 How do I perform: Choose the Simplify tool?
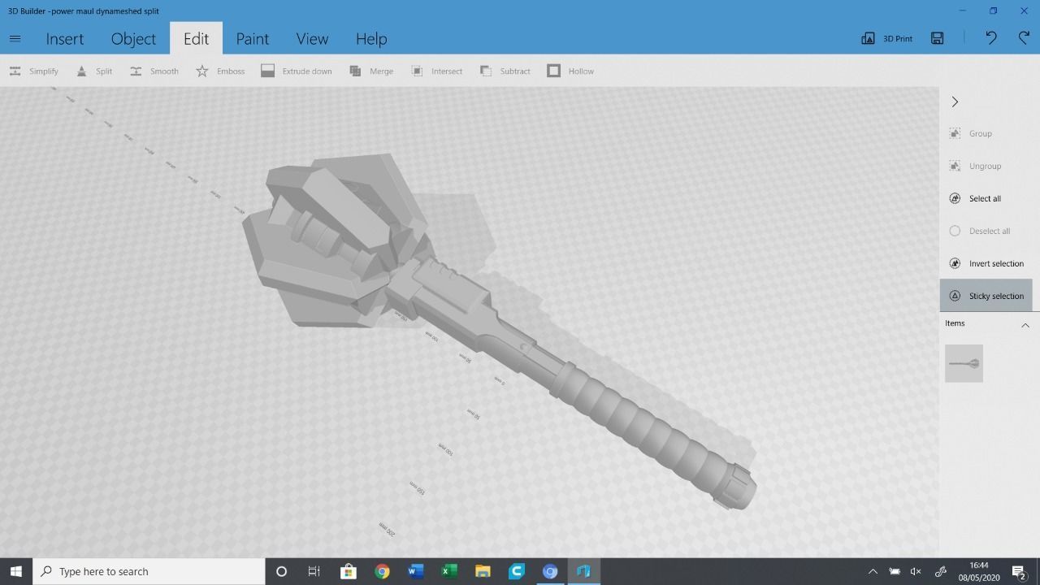pyautogui.click(x=33, y=71)
